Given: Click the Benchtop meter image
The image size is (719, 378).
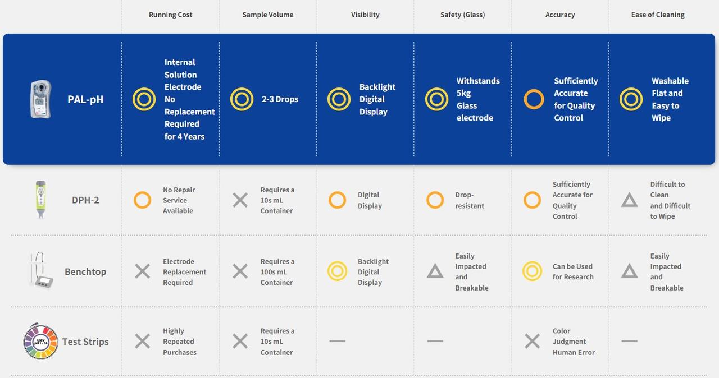Looking at the screenshot, I should tap(40, 271).
